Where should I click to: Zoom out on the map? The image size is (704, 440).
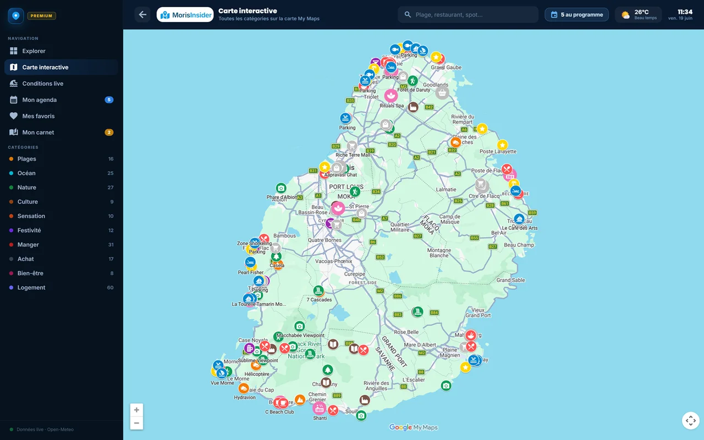pos(136,423)
